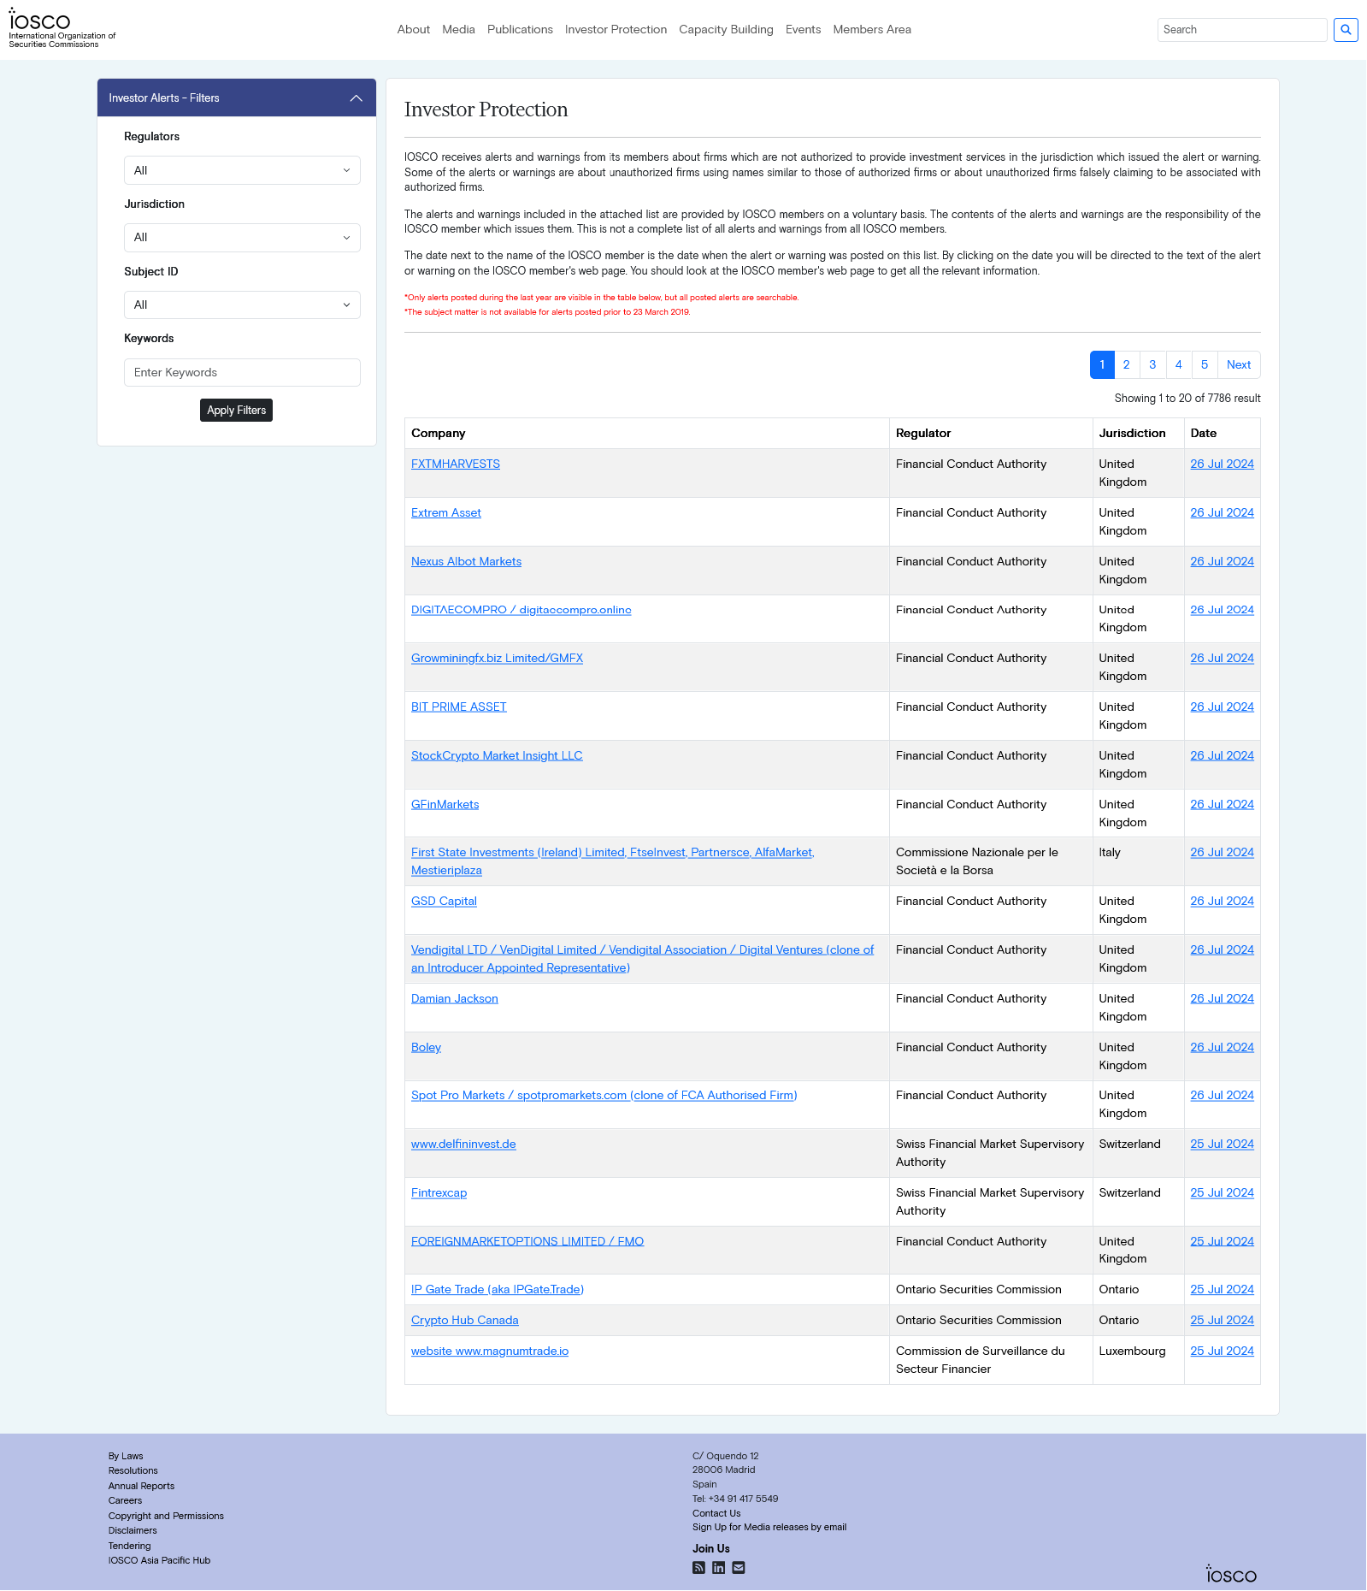Open the Crypto Hub Canada alert link
Screen dimensions: 1367x1591
[x=464, y=1321]
